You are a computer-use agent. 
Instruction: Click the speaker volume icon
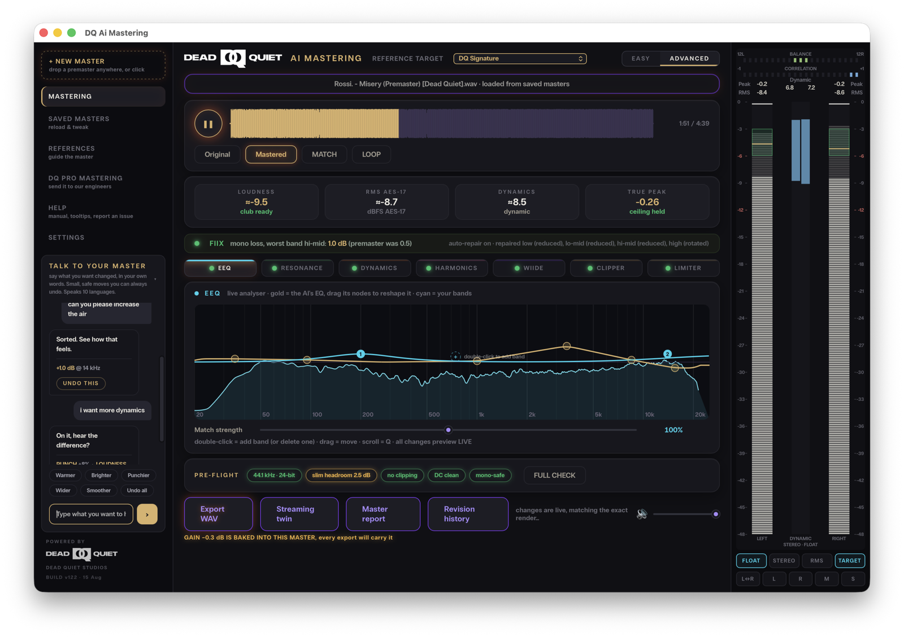pyautogui.click(x=642, y=514)
